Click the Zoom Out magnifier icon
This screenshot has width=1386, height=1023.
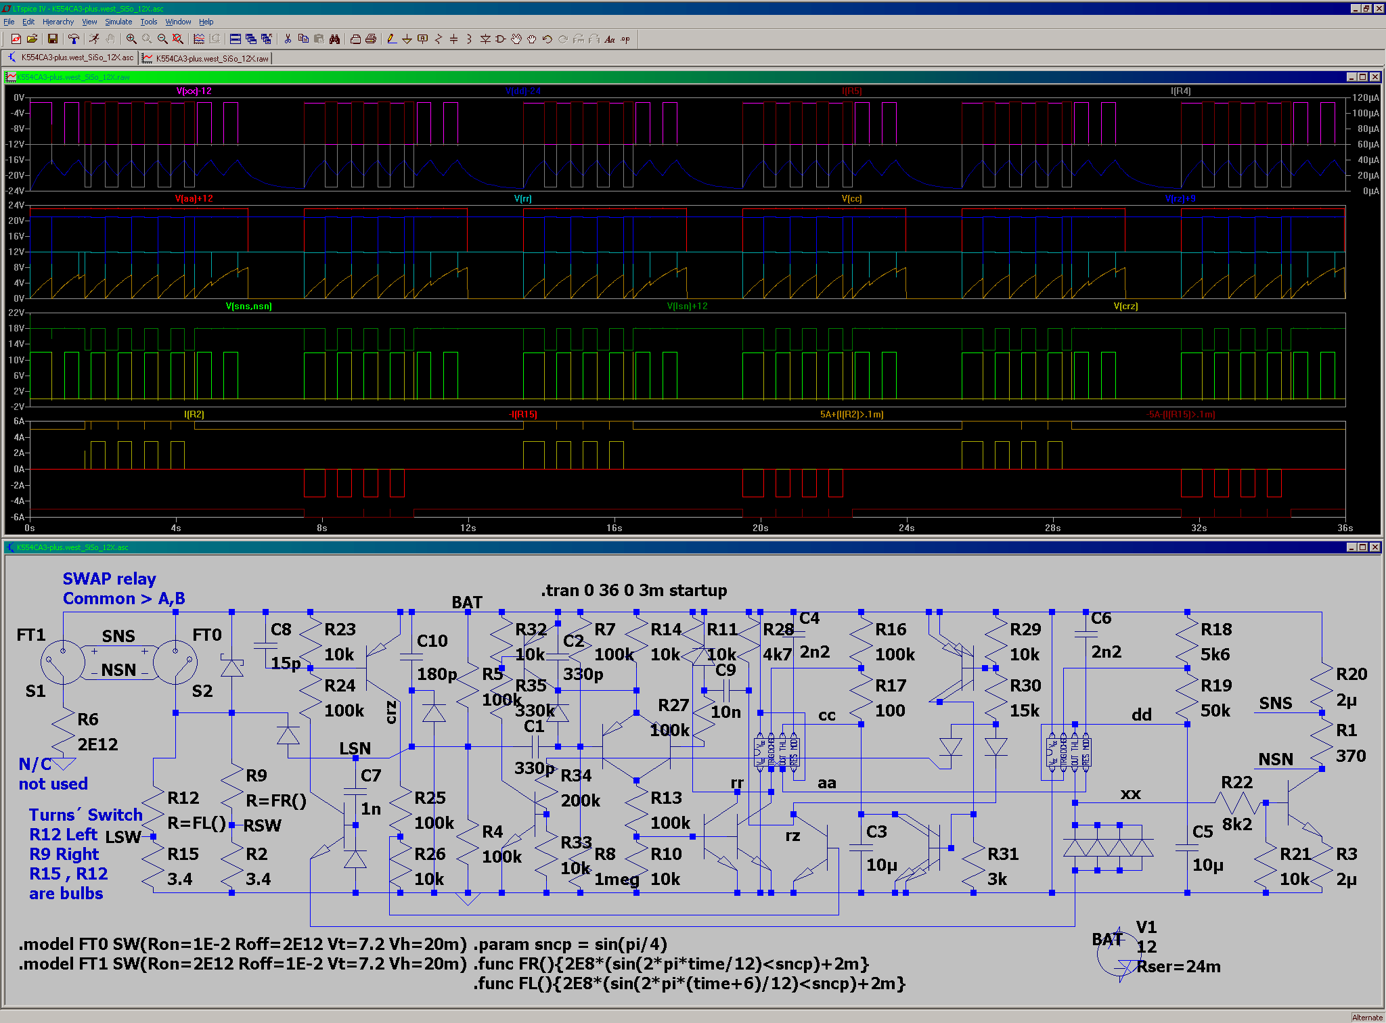(162, 39)
